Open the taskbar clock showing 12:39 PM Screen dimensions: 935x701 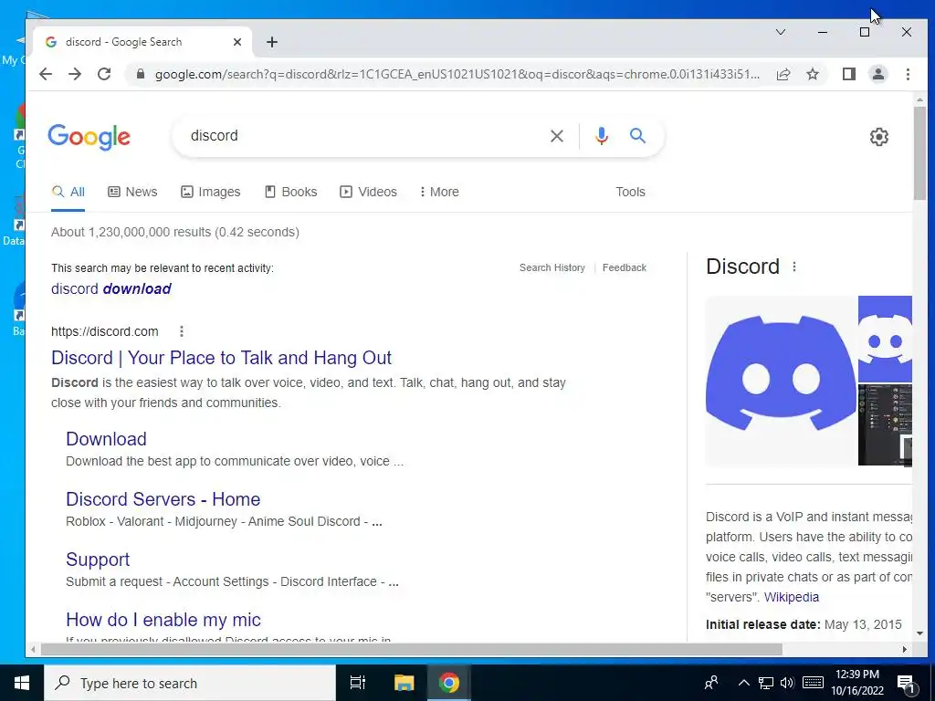pyautogui.click(x=857, y=683)
